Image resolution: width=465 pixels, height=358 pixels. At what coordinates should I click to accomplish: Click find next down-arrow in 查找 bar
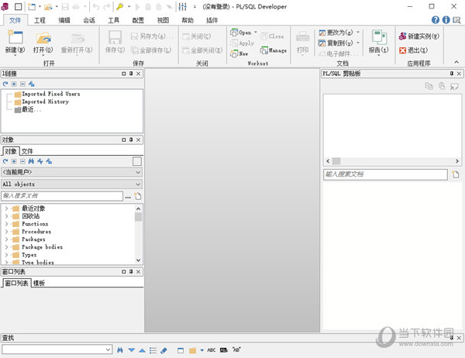click(x=132, y=350)
